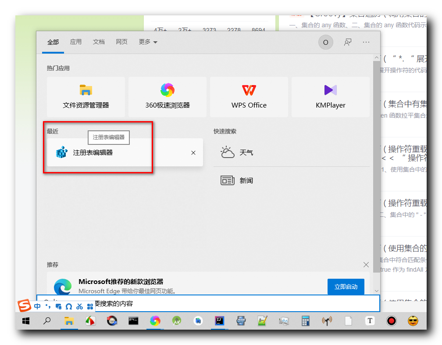Image resolution: width=442 pixels, height=345 pixels.
Task: Launch KMPlayer from hot apps
Action: (x=330, y=97)
